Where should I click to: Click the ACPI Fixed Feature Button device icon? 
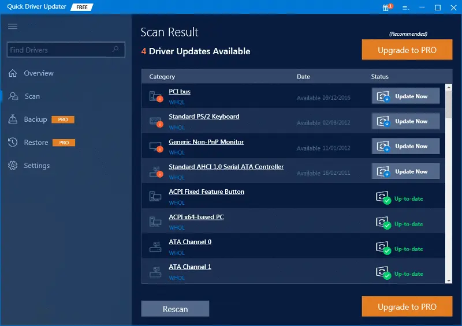pyautogui.click(x=155, y=196)
